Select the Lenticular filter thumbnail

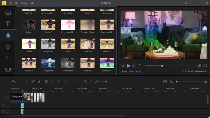(88, 44)
